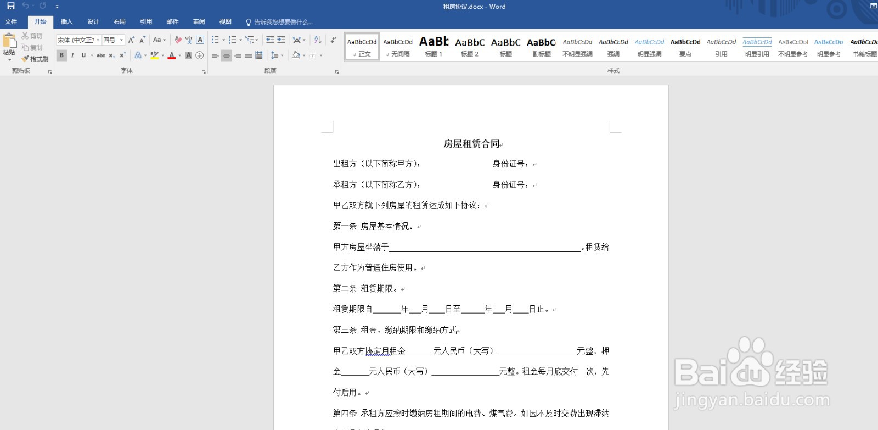Apply the 要点 (Strong) style

tap(685, 47)
